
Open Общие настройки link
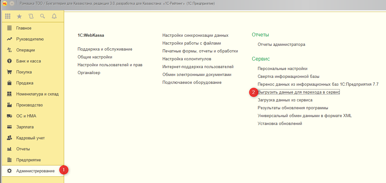point(95,57)
